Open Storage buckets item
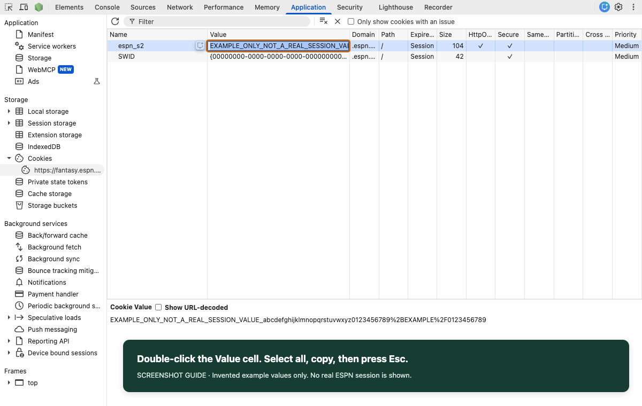 tap(52, 205)
